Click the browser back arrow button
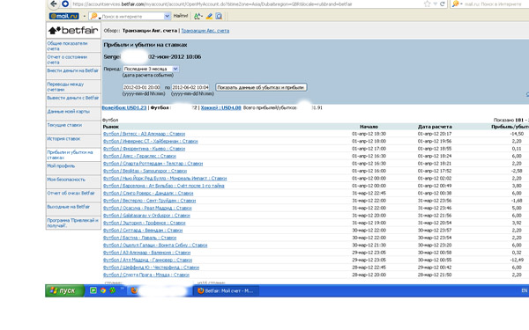Viewport: 529px width, 330px height. coord(53,4)
